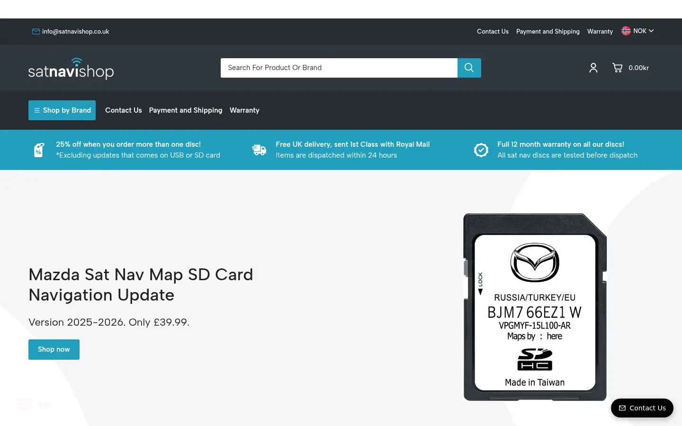
Task: Click the email envelope icon in top bar
Action: (x=36, y=32)
